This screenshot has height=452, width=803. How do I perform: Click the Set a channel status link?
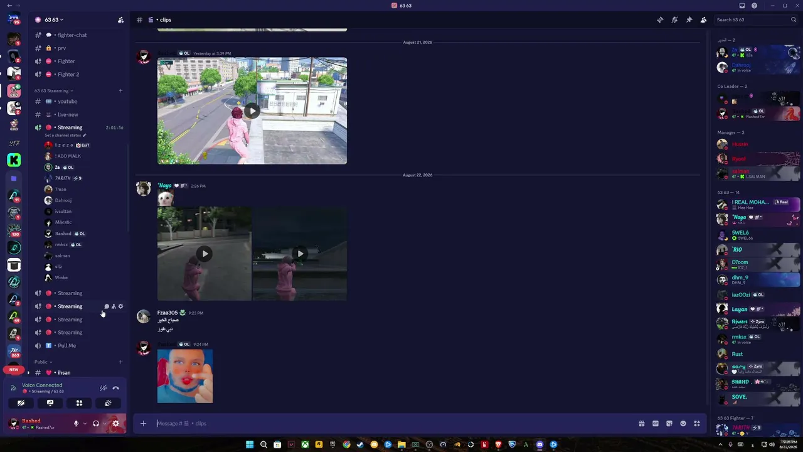point(65,135)
